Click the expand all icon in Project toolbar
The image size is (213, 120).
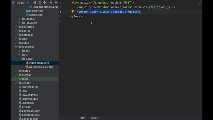[x=40, y=2]
